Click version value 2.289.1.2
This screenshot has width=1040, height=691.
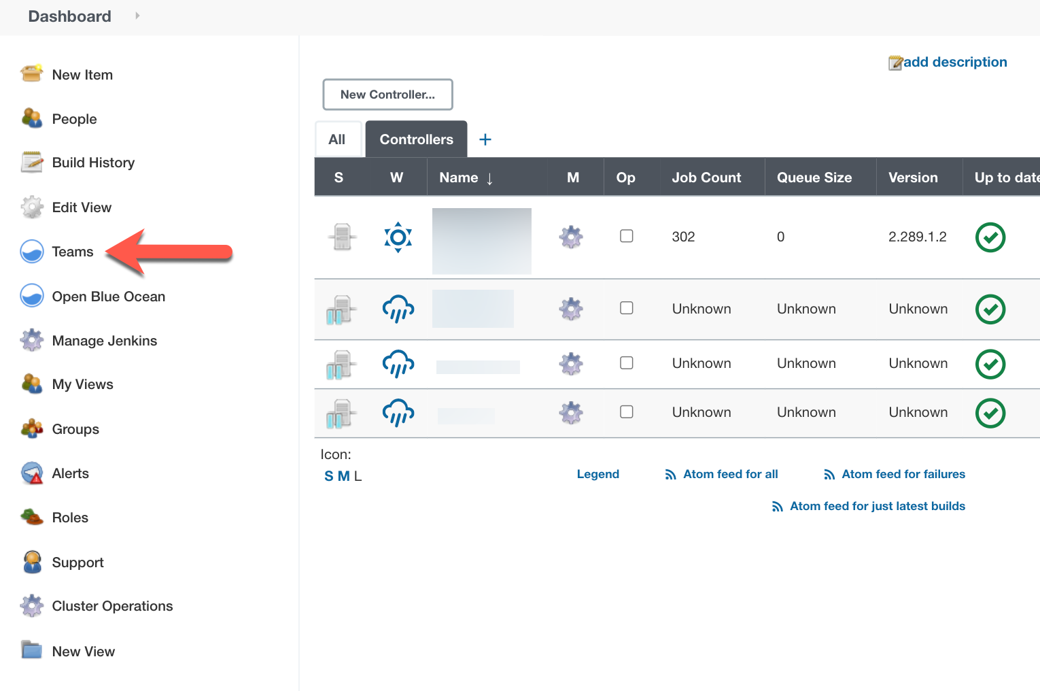[x=918, y=237]
